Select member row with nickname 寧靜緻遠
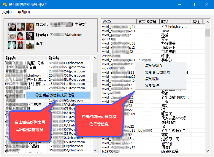Viewport: 214px width, 157px height. (x=153, y=122)
